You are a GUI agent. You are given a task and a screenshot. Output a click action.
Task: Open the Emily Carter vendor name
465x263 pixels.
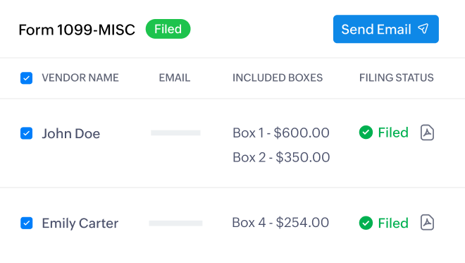point(80,224)
